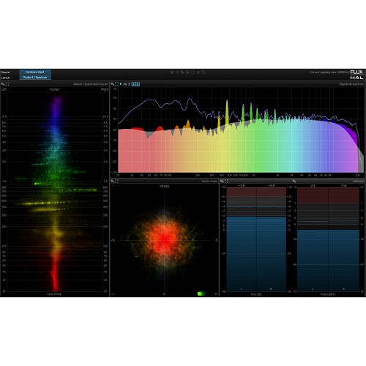Click the blue info icon in top toolbar
The height and width of the screenshot is (366, 366).
click(198, 72)
